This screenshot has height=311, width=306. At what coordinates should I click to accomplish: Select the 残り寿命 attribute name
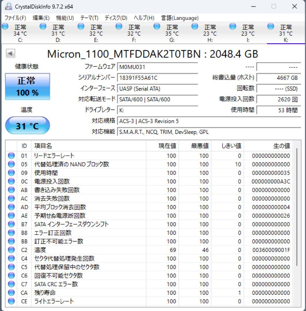point(45,293)
